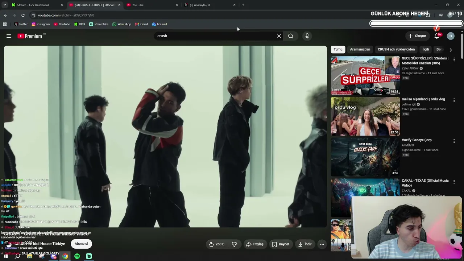Share the video with Paylaş
The image size is (464, 261).
tap(255, 244)
